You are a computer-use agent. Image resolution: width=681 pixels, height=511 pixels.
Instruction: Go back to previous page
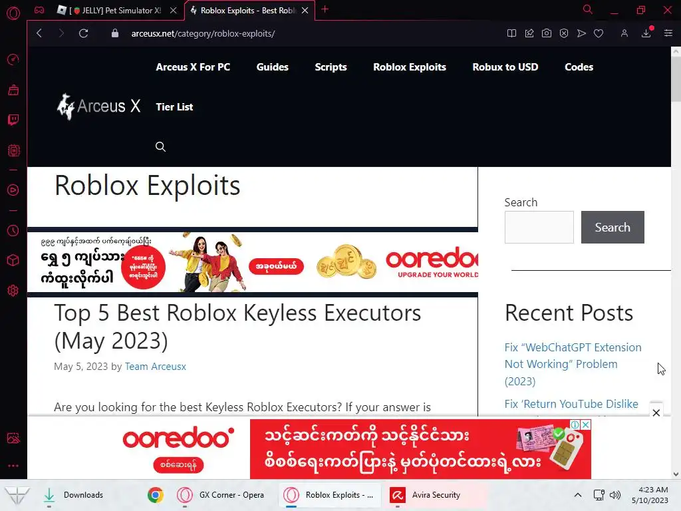(39, 33)
